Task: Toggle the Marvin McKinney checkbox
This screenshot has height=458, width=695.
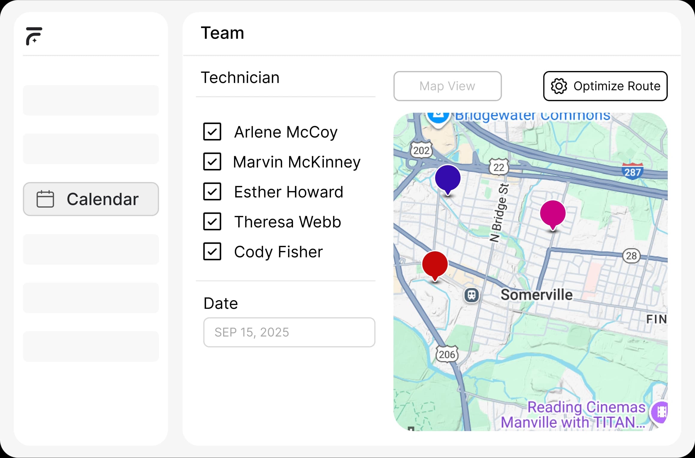Action: (212, 162)
